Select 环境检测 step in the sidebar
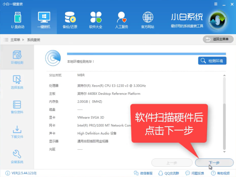The image size is (236, 177). tap(17, 57)
